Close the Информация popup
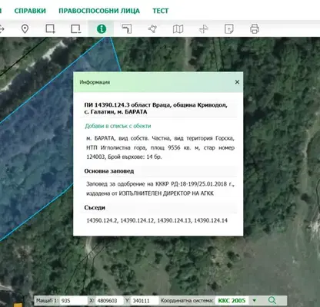Image resolution: width=320 pixels, height=307 pixels. coord(237,82)
